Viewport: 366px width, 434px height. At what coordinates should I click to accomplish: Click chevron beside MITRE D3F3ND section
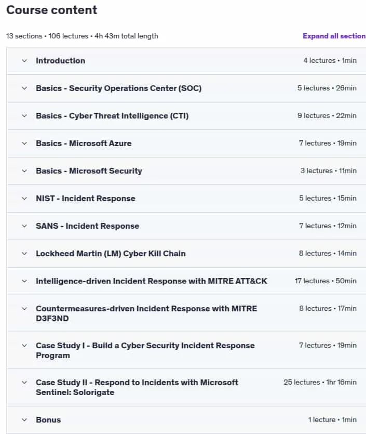[24, 309]
